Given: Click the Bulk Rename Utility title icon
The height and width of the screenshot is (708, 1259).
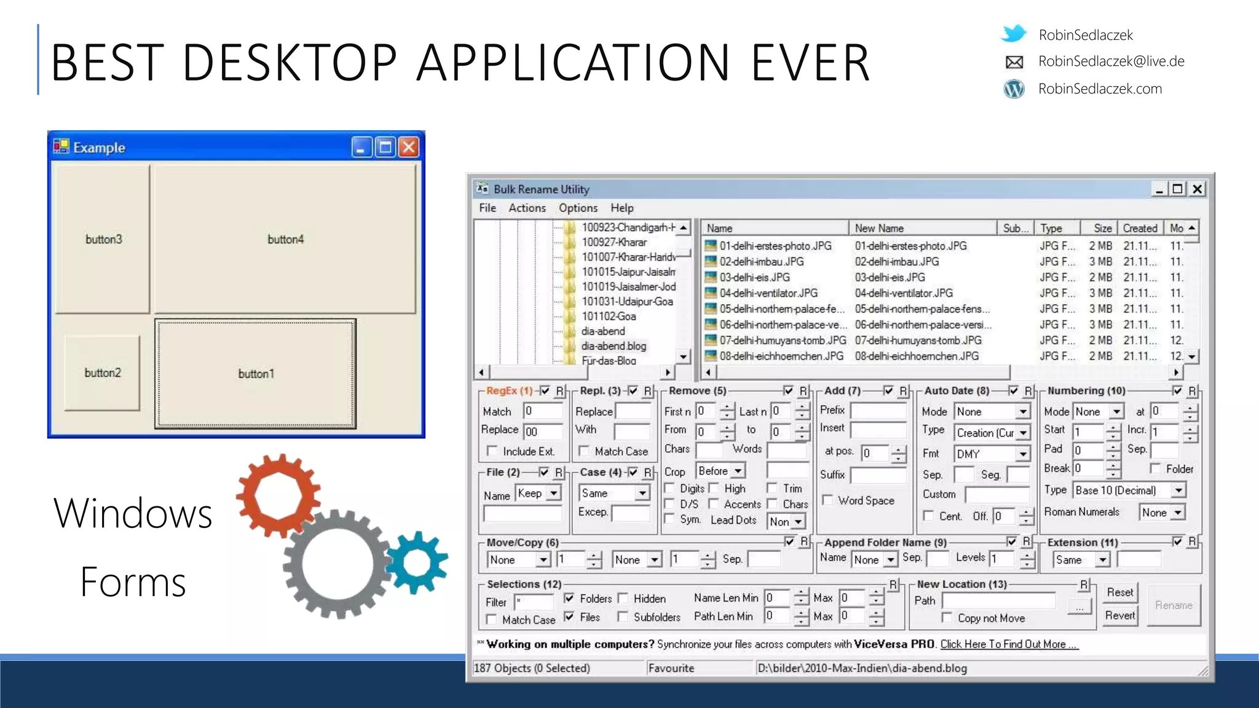Looking at the screenshot, I should (483, 189).
